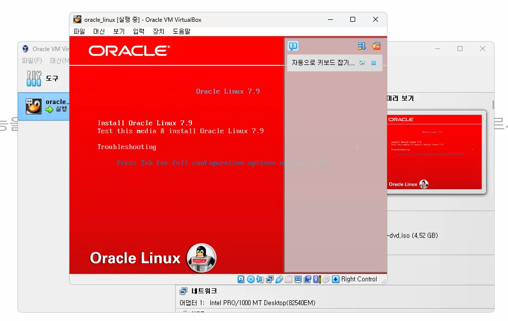The image size is (508, 321).
Task: Click the CPU virtualization status icon
Action: coord(317,279)
